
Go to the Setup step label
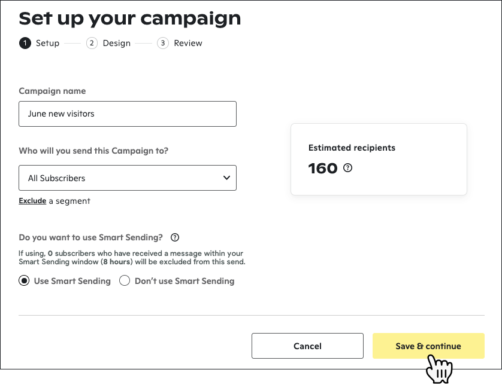[x=47, y=43]
